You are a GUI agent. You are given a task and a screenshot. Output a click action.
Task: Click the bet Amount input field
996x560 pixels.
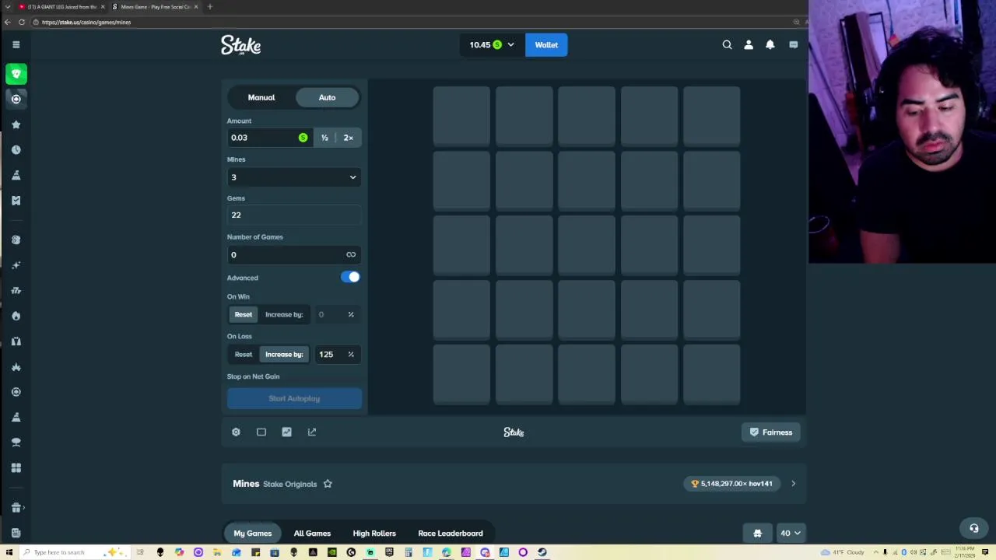(x=269, y=138)
